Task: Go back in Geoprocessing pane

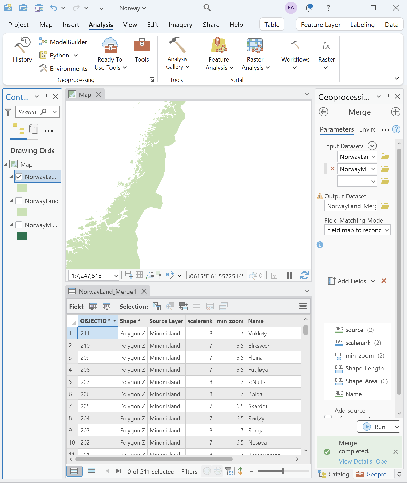Action: click(x=323, y=112)
